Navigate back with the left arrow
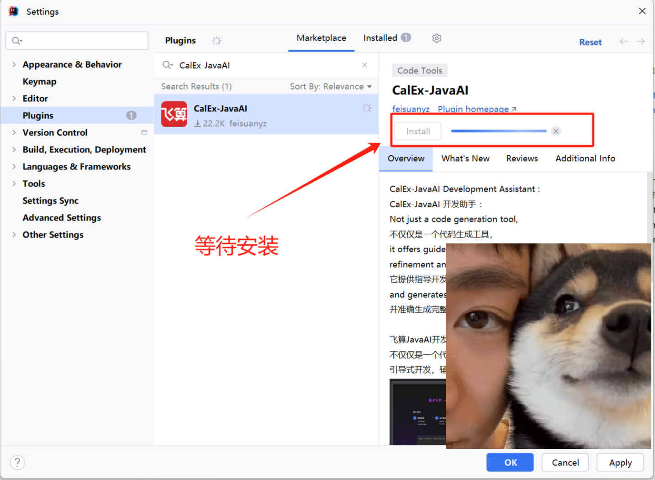 pos(623,42)
